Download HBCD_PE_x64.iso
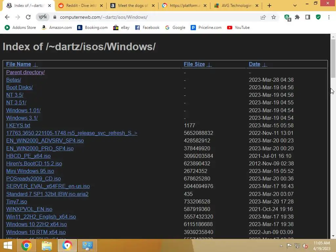The image size is (336, 252). pyautogui.click(x=29, y=156)
